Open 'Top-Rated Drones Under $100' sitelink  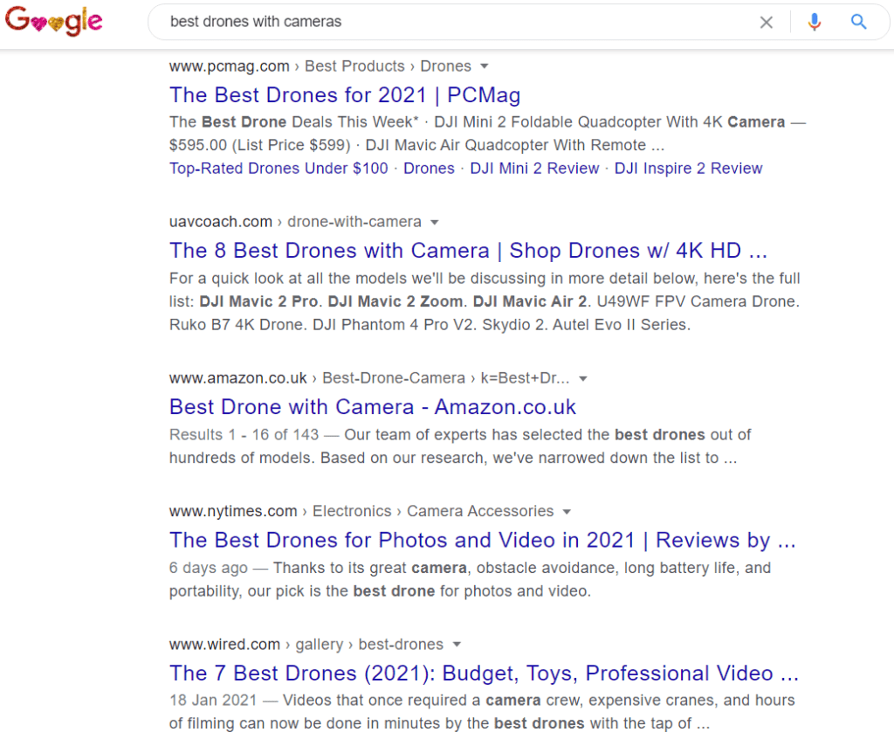(x=279, y=169)
